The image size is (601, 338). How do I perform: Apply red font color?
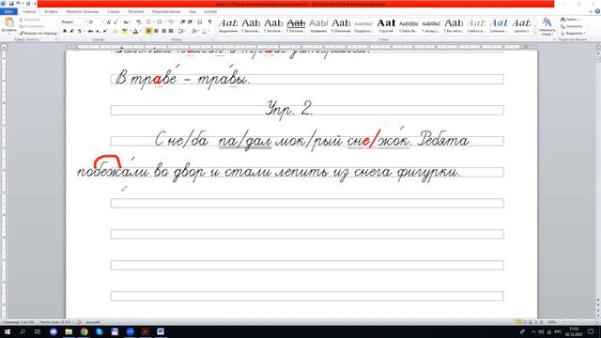[135, 31]
